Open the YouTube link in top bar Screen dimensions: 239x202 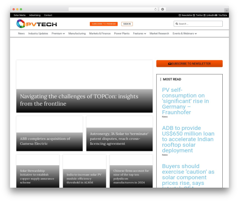point(221,15)
